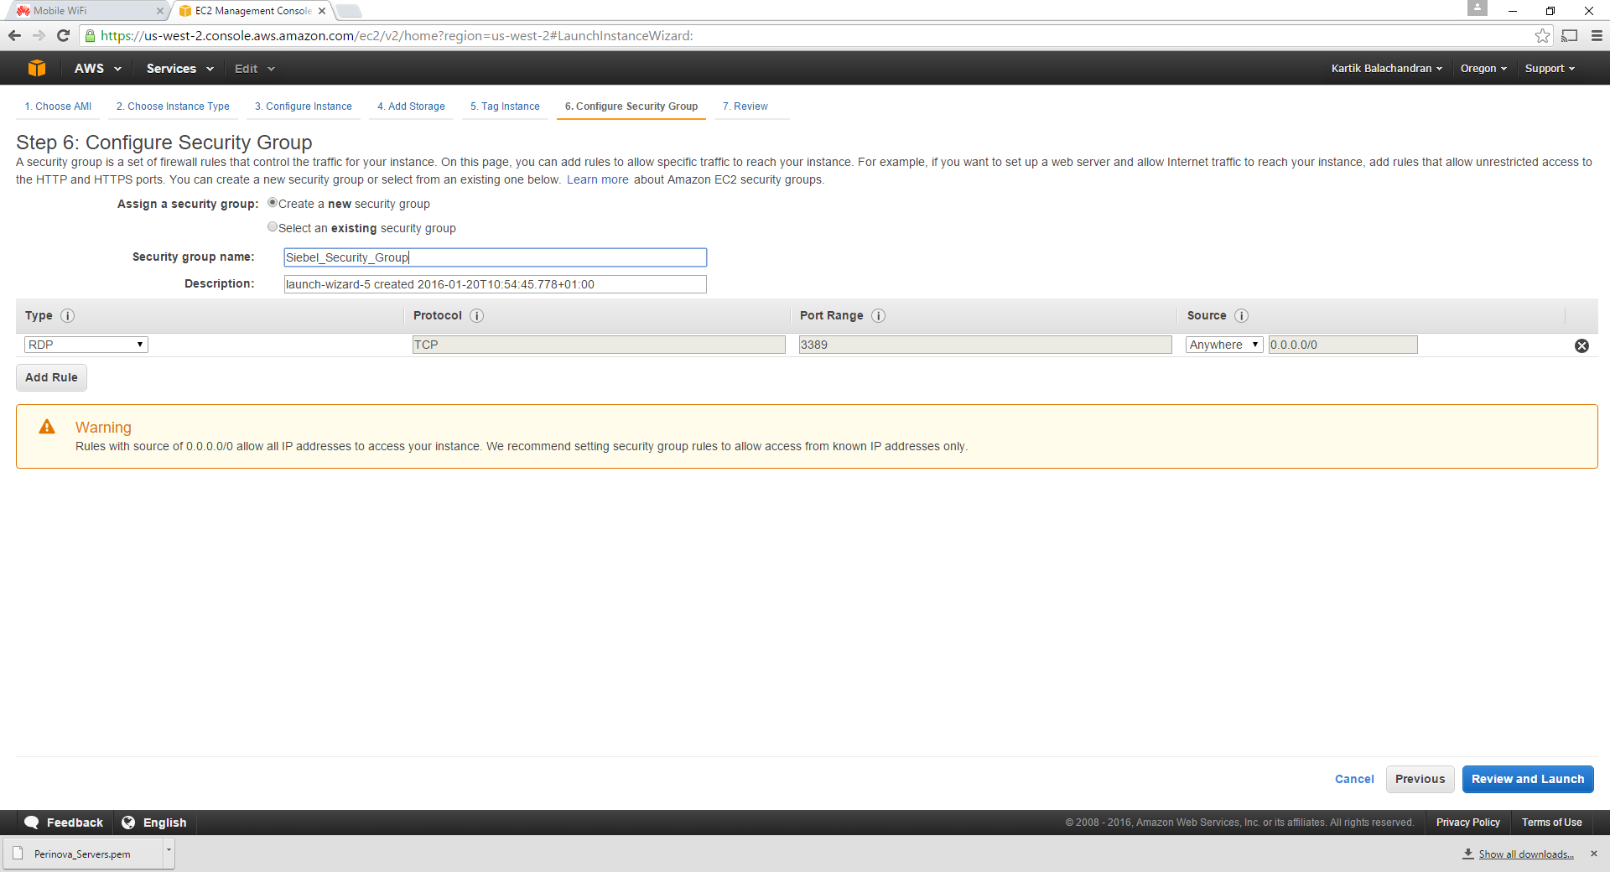This screenshot has height=872, width=1610.
Task: Click the Add Rule button
Action: (51, 377)
